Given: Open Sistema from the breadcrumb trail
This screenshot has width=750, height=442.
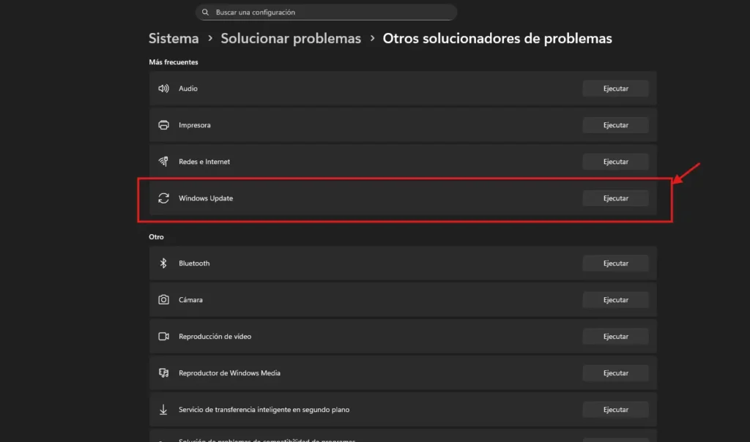Looking at the screenshot, I should [173, 38].
